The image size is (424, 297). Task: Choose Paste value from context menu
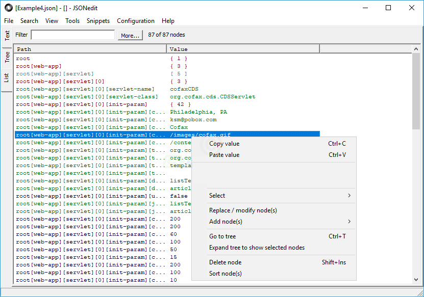225,155
